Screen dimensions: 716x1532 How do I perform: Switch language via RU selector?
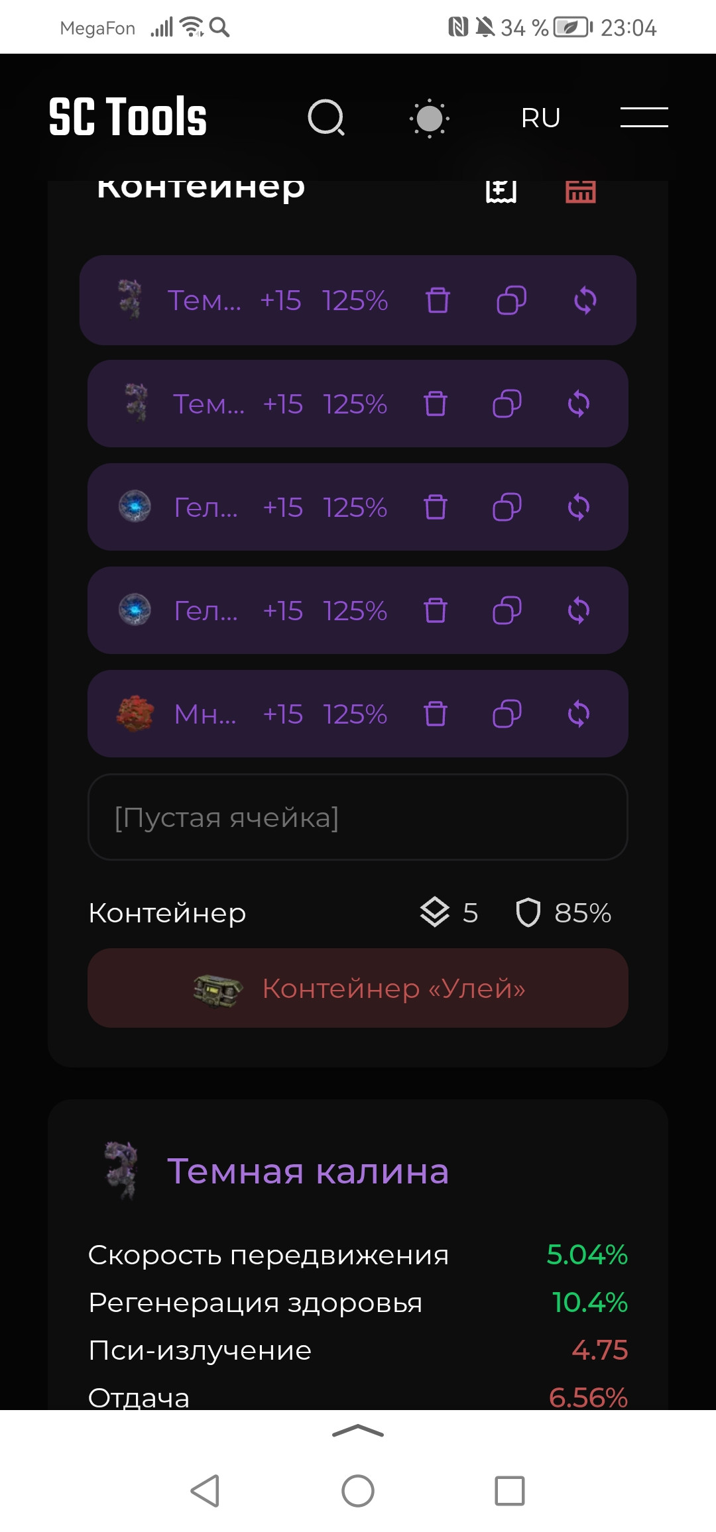coord(541,118)
